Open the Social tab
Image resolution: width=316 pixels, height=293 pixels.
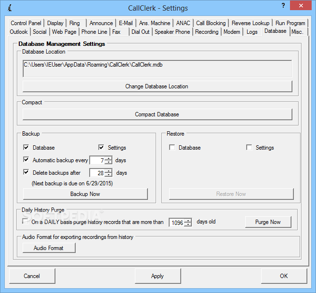coord(39,32)
